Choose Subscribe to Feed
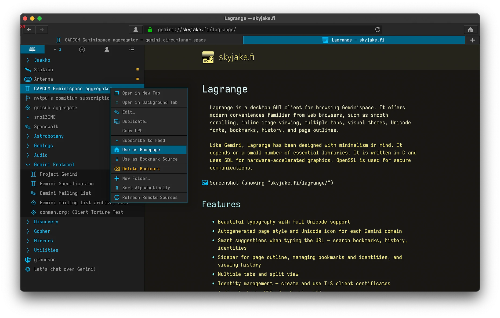 pos(149,140)
